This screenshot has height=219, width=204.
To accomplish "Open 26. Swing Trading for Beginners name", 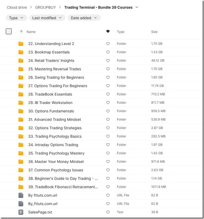I will coord(56,77).
